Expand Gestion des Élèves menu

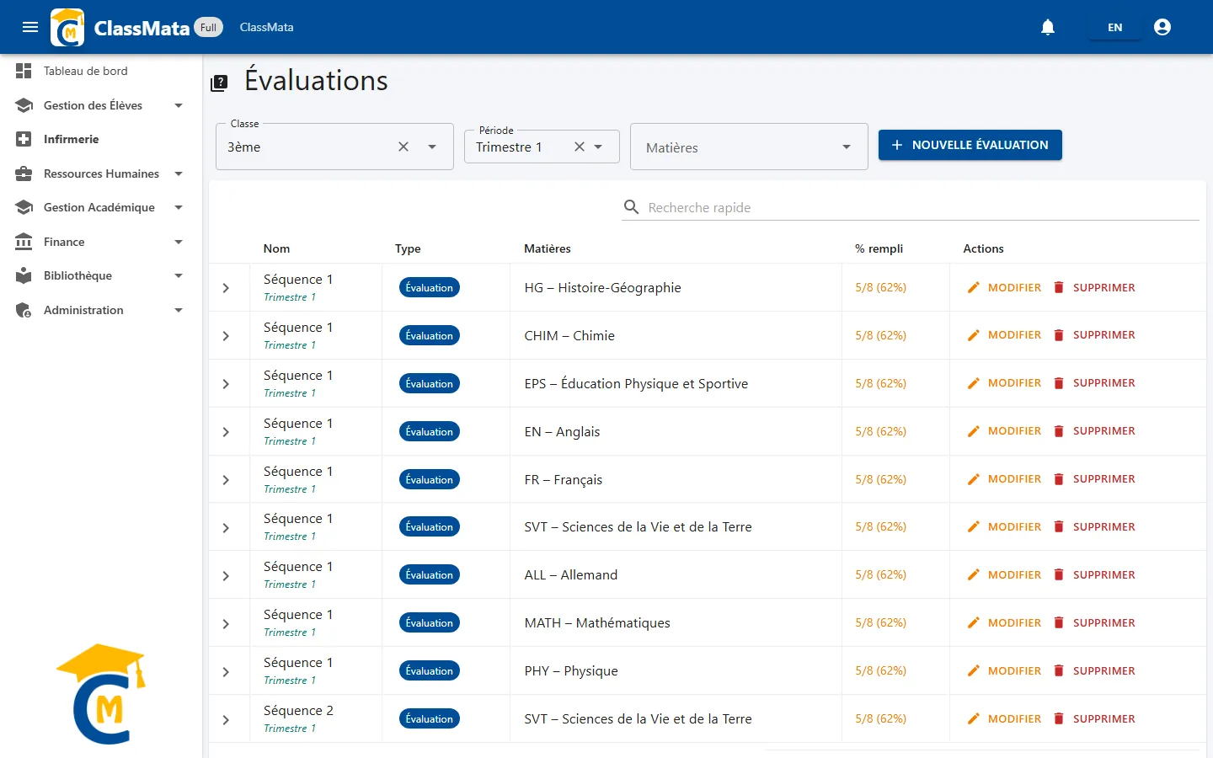pos(101,105)
